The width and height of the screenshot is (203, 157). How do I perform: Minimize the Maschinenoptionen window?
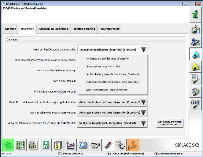click(186, 4)
